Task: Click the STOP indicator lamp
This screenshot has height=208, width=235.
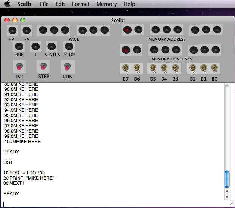Action: point(69,47)
